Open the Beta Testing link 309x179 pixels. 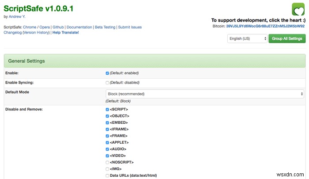(105, 27)
